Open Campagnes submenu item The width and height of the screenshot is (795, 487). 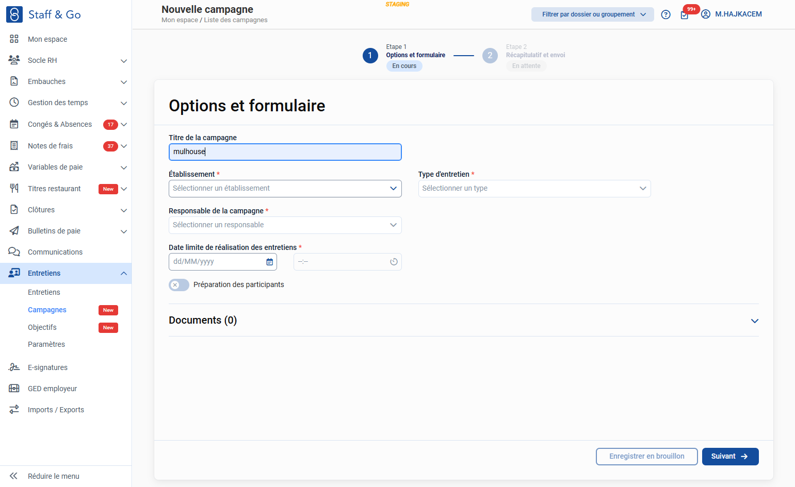click(47, 310)
